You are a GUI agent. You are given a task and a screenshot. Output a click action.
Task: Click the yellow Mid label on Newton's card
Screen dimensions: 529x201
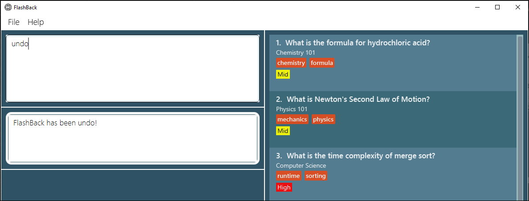pos(283,131)
